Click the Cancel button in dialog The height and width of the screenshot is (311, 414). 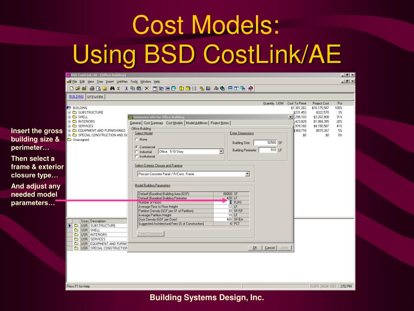[x=270, y=248]
